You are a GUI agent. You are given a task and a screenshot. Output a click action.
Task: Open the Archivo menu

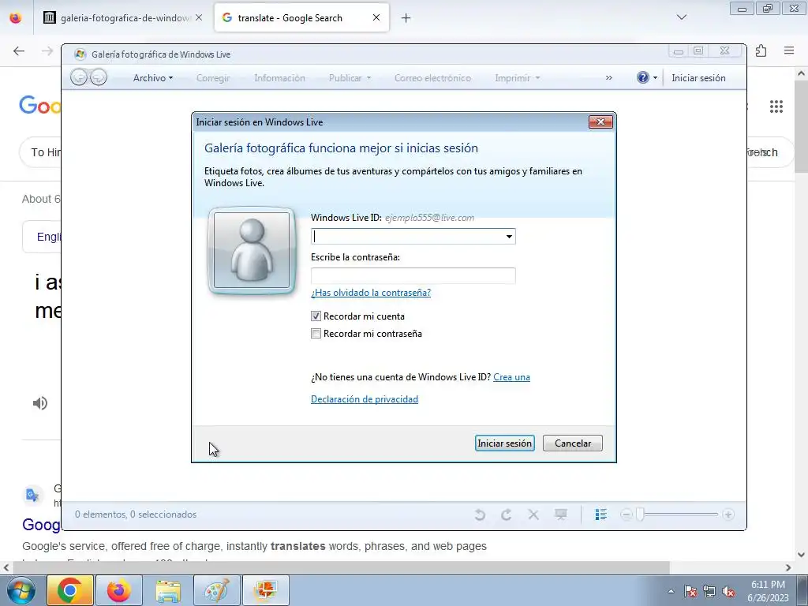pos(153,78)
